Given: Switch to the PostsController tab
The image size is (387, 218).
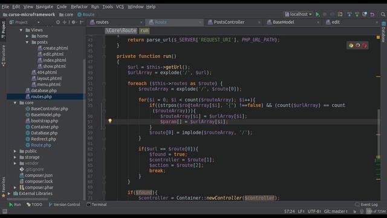Looking at the screenshot, I should pyautogui.click(x=229, y=22).
